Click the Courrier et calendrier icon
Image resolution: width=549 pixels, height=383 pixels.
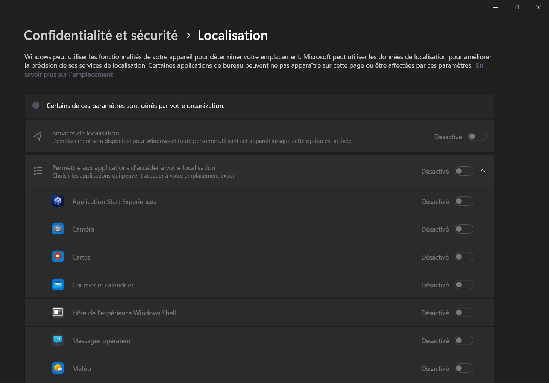point(58,285)
